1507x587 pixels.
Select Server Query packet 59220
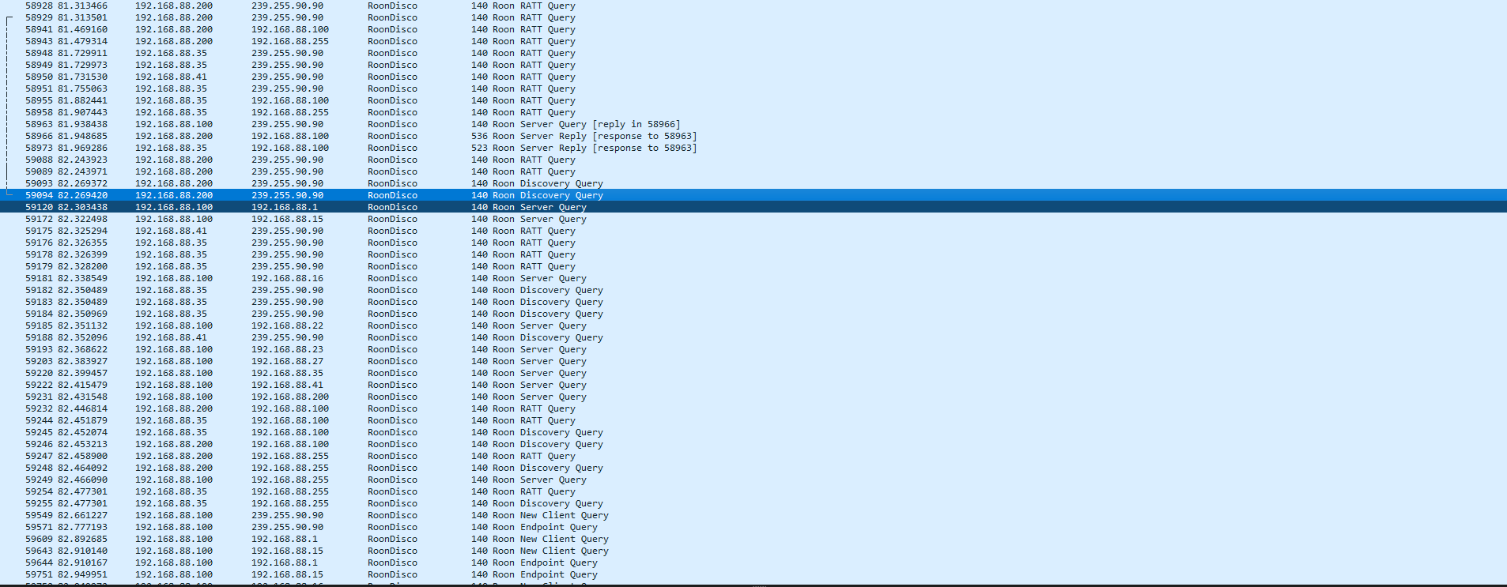tap(753, 373)
